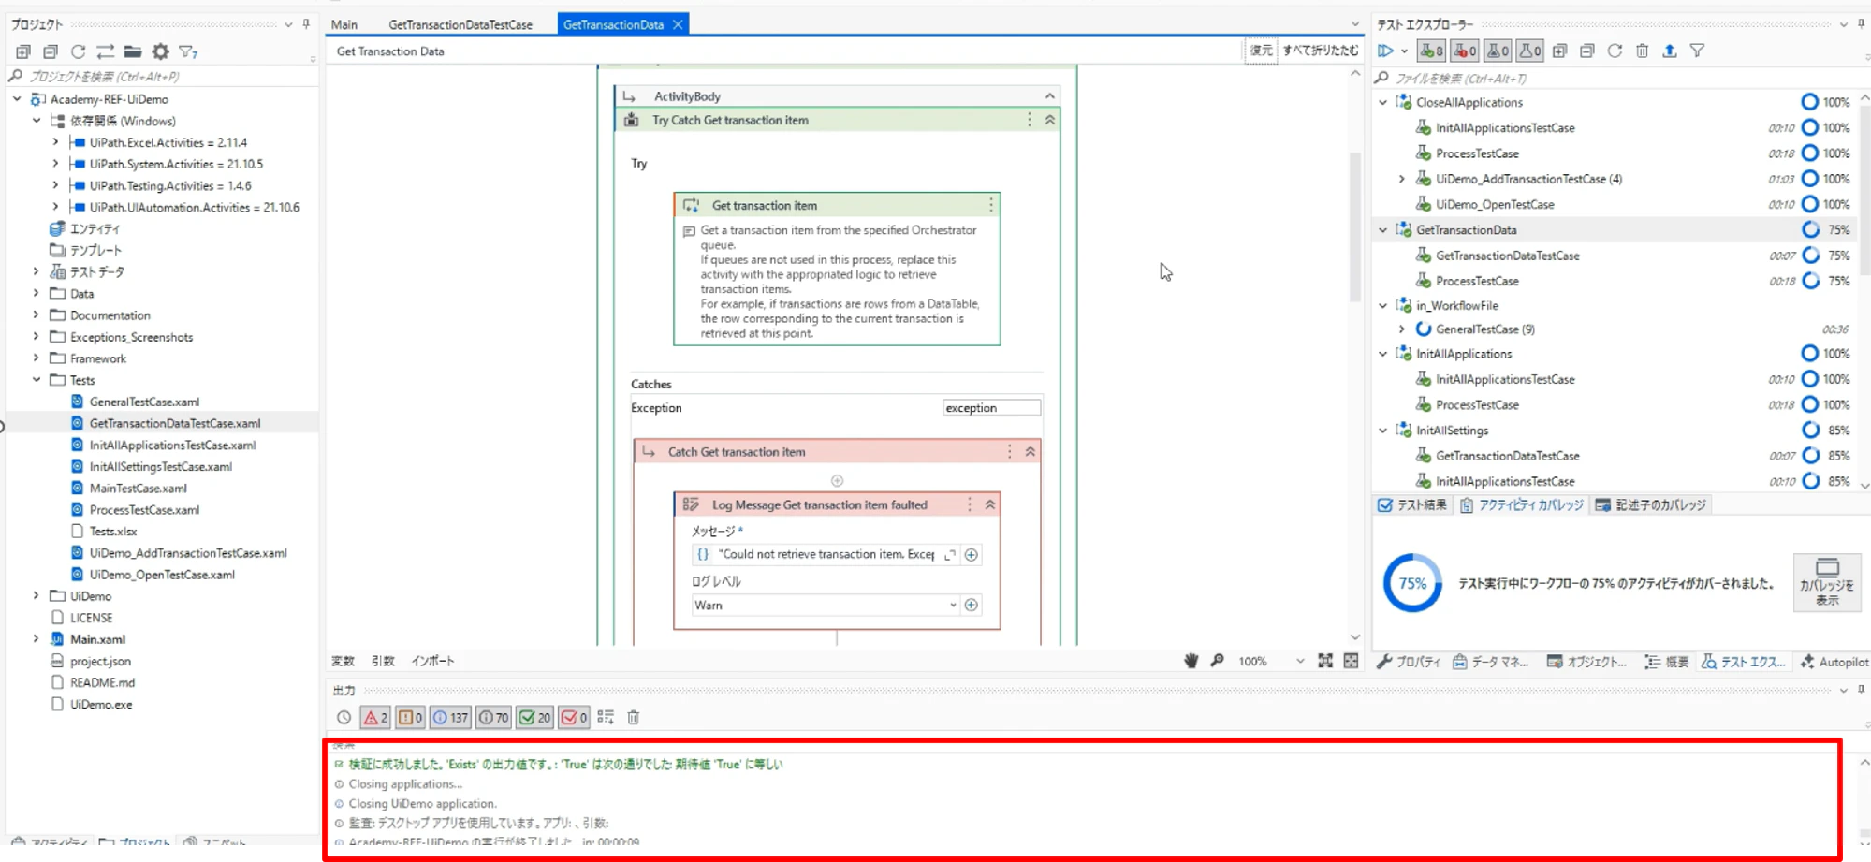
Task: Open the expression editor for the message field
Action: [x=950, y=555]
